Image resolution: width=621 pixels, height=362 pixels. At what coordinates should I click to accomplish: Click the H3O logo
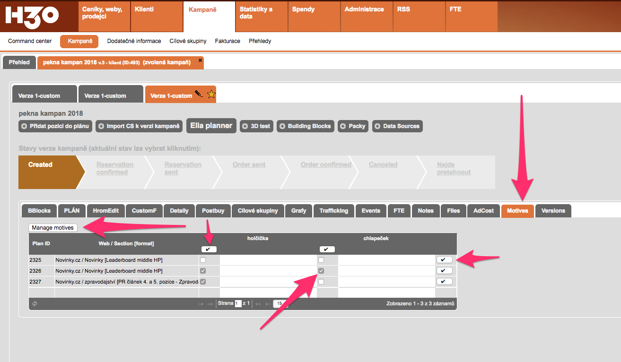32,16
